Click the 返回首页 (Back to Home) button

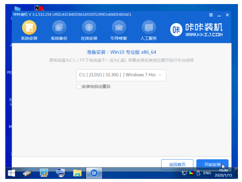177,165
